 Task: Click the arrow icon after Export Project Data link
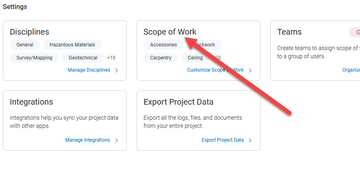[x=250, y=140]
